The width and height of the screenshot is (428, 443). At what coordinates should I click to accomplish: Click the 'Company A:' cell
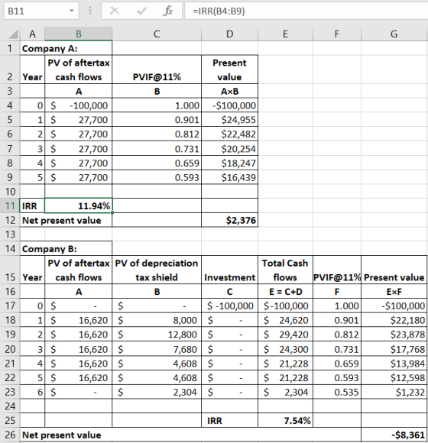click(x=66, y=48)
